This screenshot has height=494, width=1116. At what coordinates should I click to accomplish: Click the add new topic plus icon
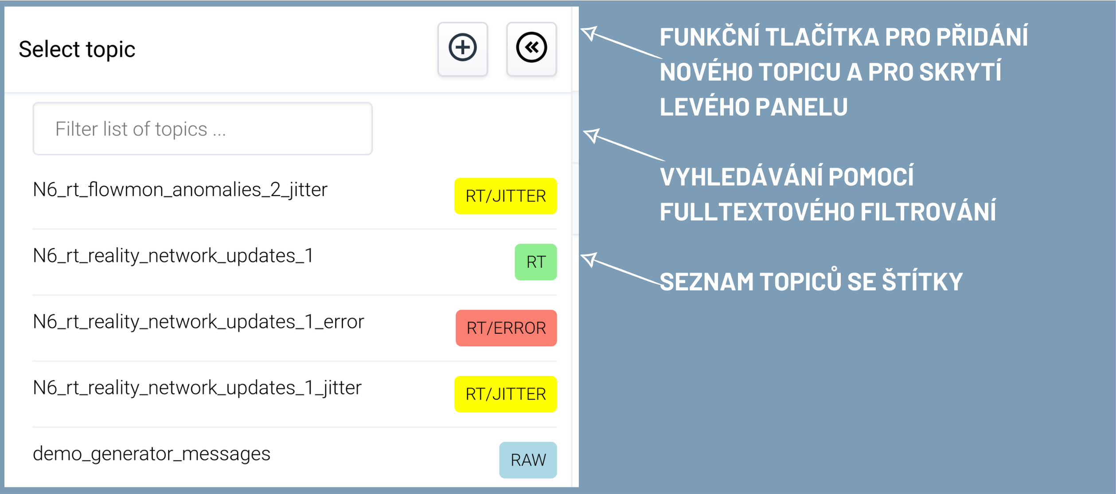[x=462, y=48]
